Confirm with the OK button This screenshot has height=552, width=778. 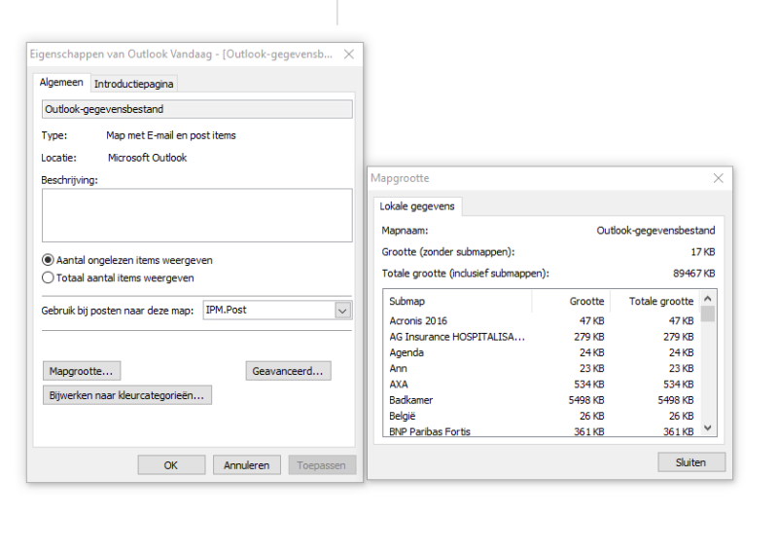[171, 465]
